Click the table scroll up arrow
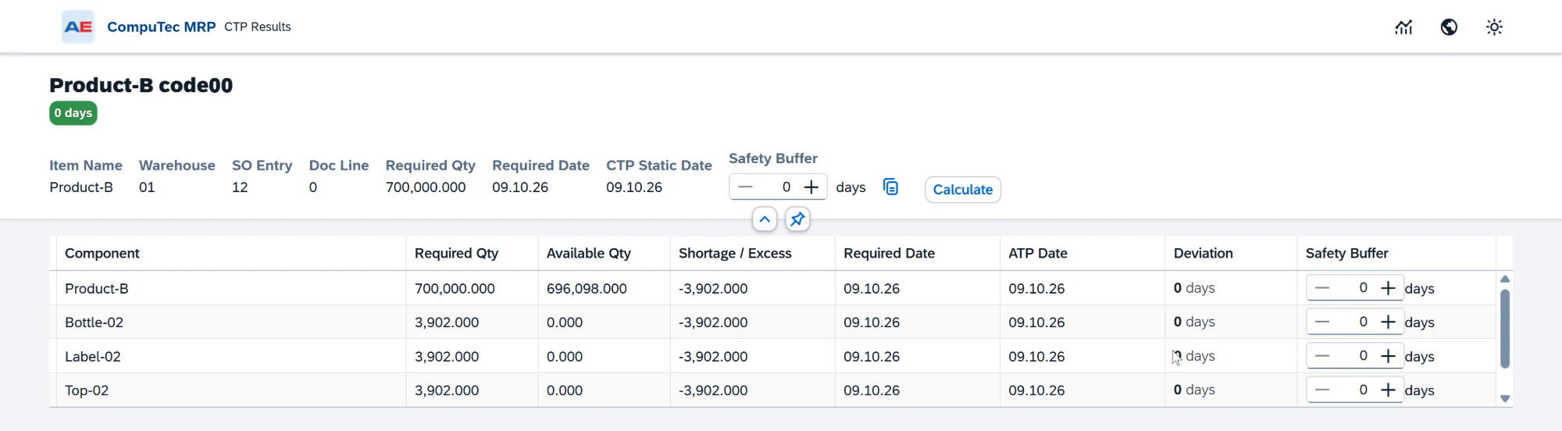This screenshot has height=431, width=1562. (x=1505, y=279)
